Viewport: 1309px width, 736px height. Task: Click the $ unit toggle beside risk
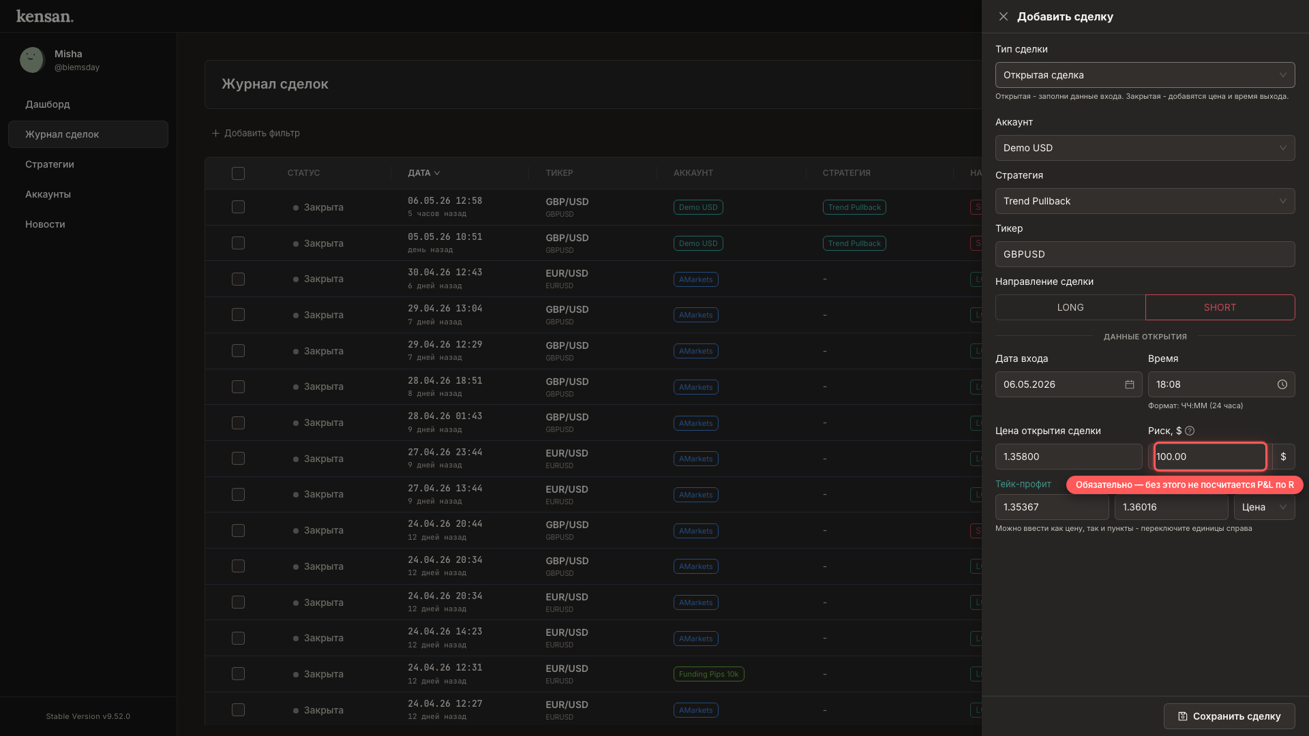click(x=1283, y=457)
